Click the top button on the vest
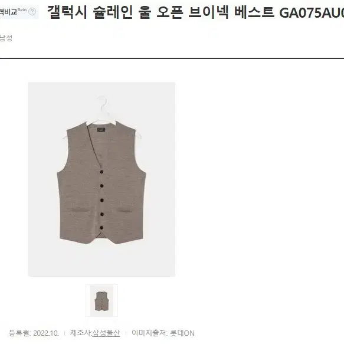 click(102, 172)
